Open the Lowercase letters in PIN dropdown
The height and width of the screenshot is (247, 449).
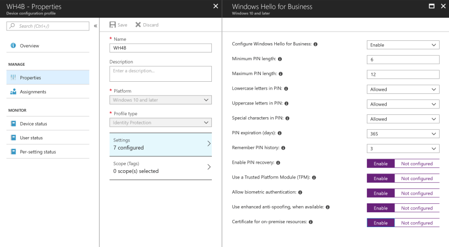point(403,89)
